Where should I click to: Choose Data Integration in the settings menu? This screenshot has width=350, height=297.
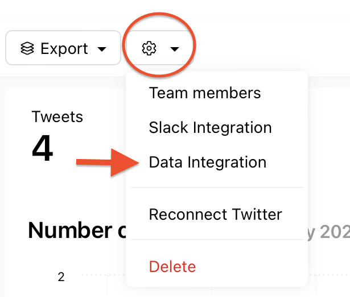pyautogui.click(x=207, y=162)
